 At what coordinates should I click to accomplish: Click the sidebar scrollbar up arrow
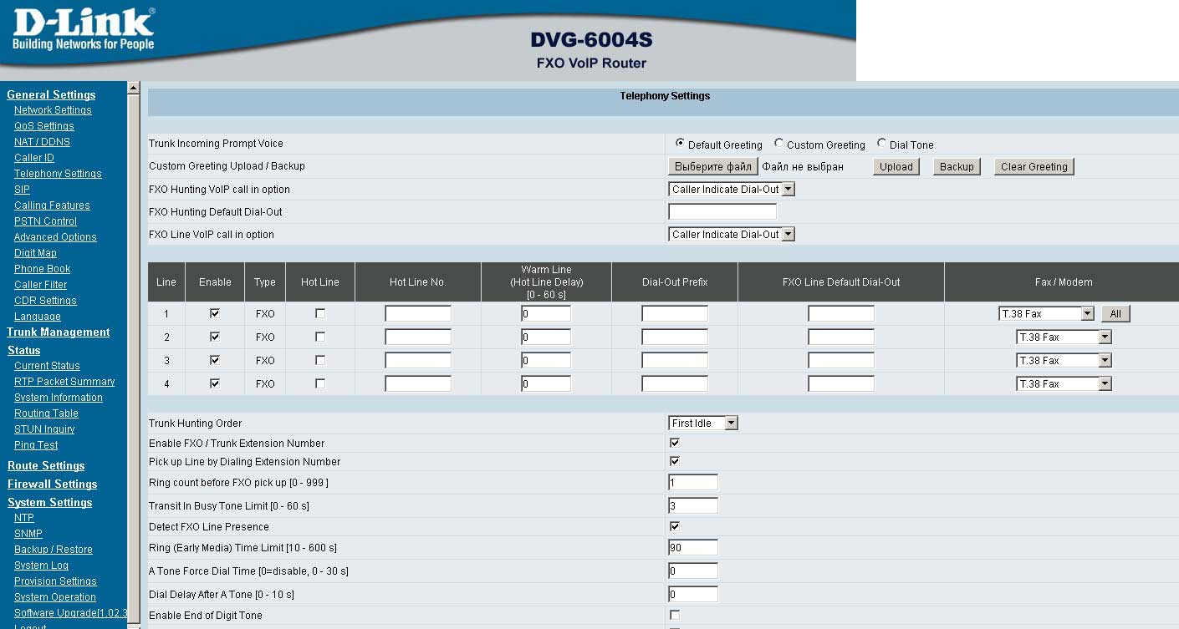133,88
